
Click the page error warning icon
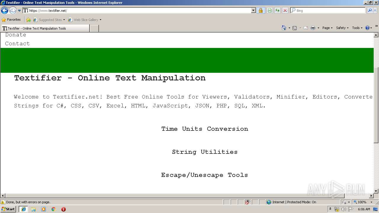tap(3, 202)
